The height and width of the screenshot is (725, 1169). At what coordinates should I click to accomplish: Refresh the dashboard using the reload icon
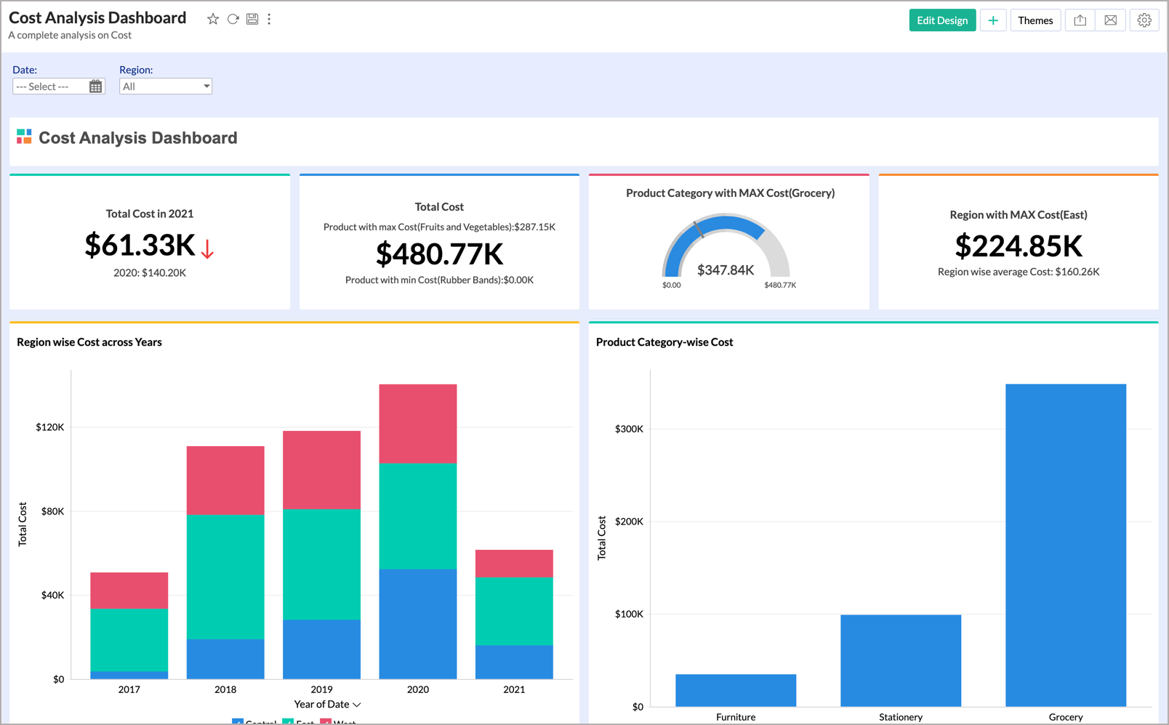tap(233, 20)
